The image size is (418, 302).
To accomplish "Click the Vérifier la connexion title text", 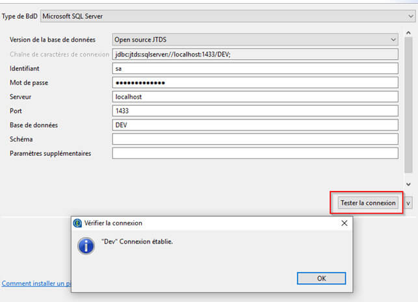I will point(113,223).
